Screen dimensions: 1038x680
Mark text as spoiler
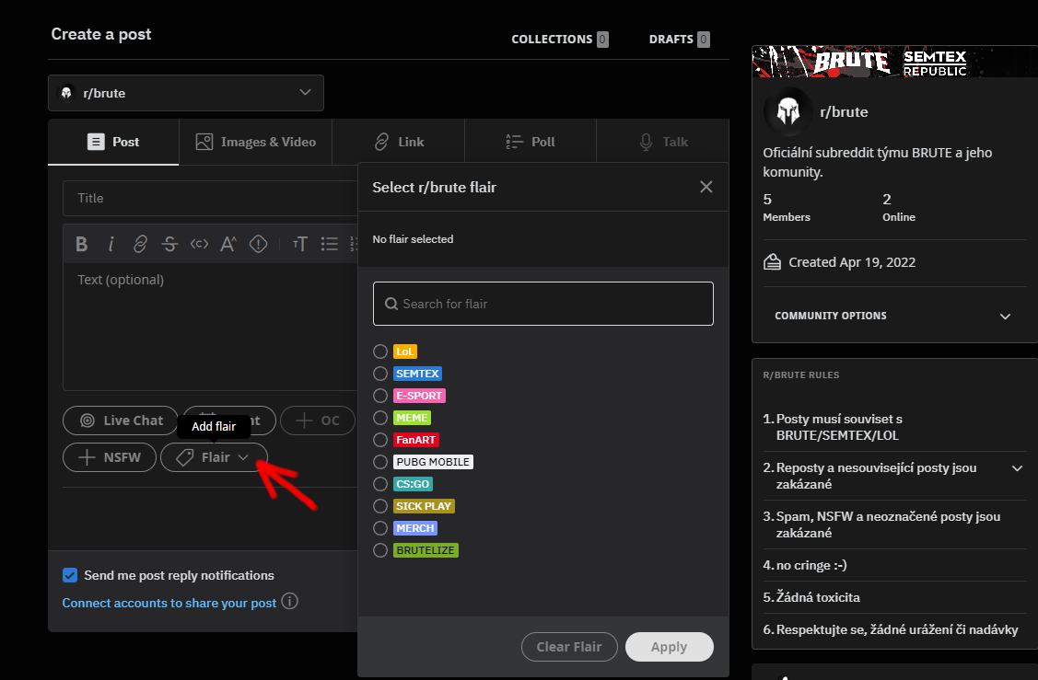(258, 244)
